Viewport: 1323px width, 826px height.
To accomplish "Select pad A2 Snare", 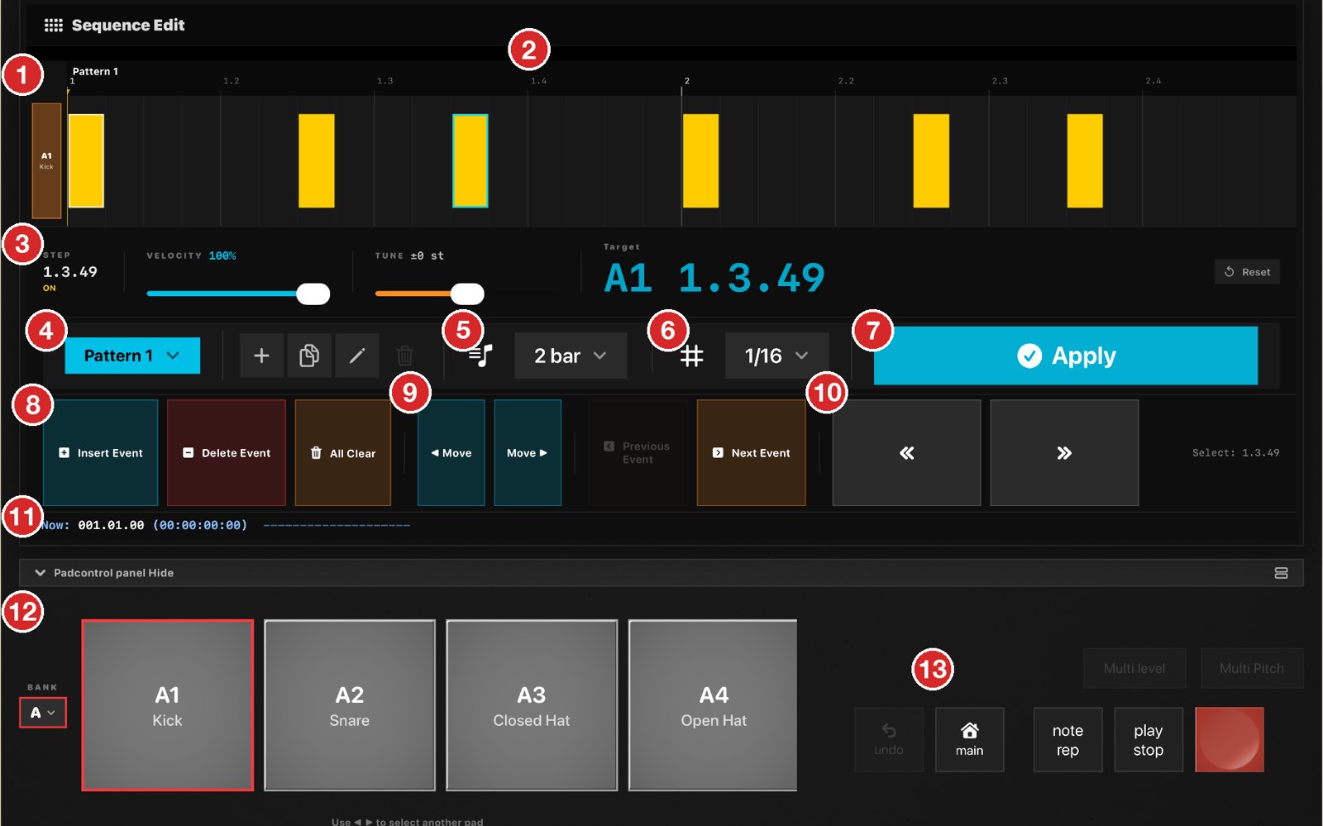I will click(x=350, y=705).
